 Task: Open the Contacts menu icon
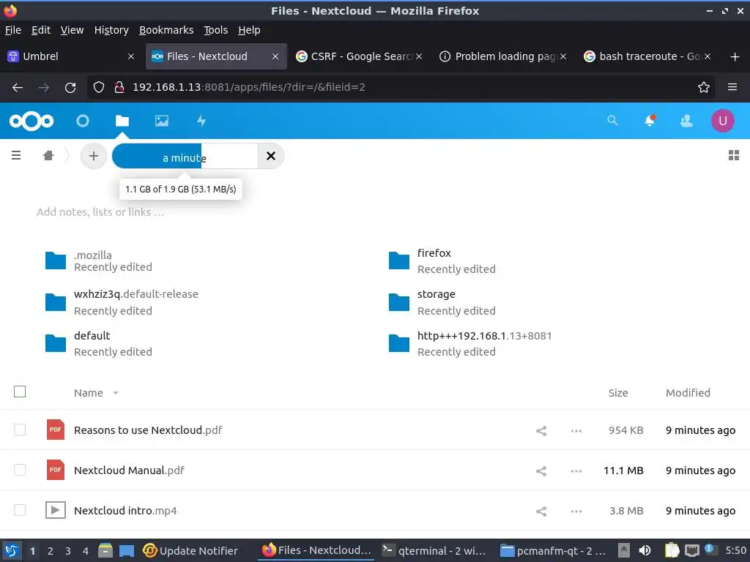[686, 121]
